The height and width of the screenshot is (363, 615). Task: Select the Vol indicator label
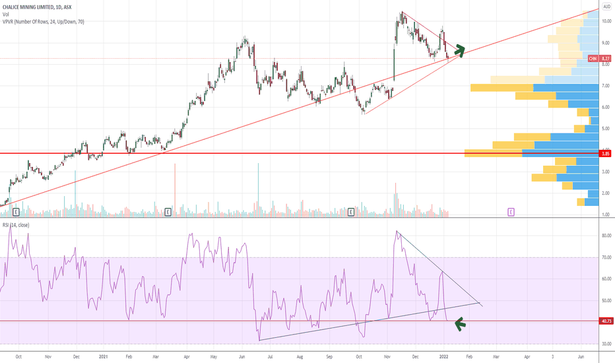click(x=5, y=15)
